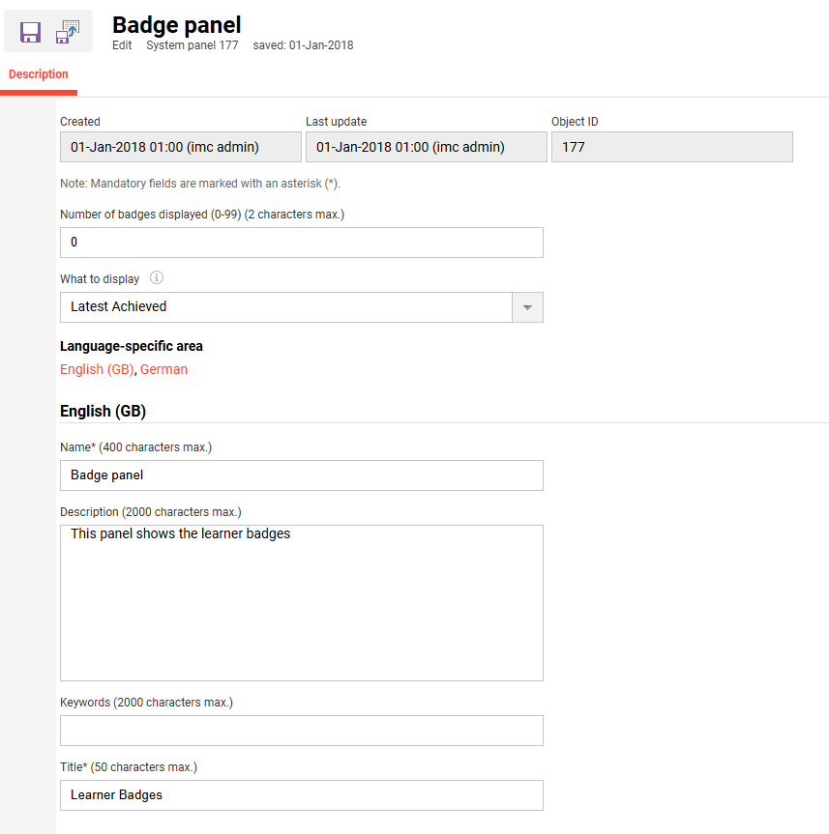Screen dimensions: 829x834
Task: Click the Language-specific area label
Action: [132, 346]
